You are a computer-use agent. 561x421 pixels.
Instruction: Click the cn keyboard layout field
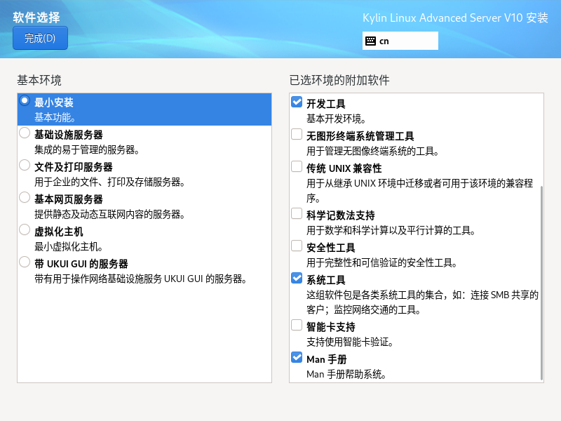(x=407, y=41)
